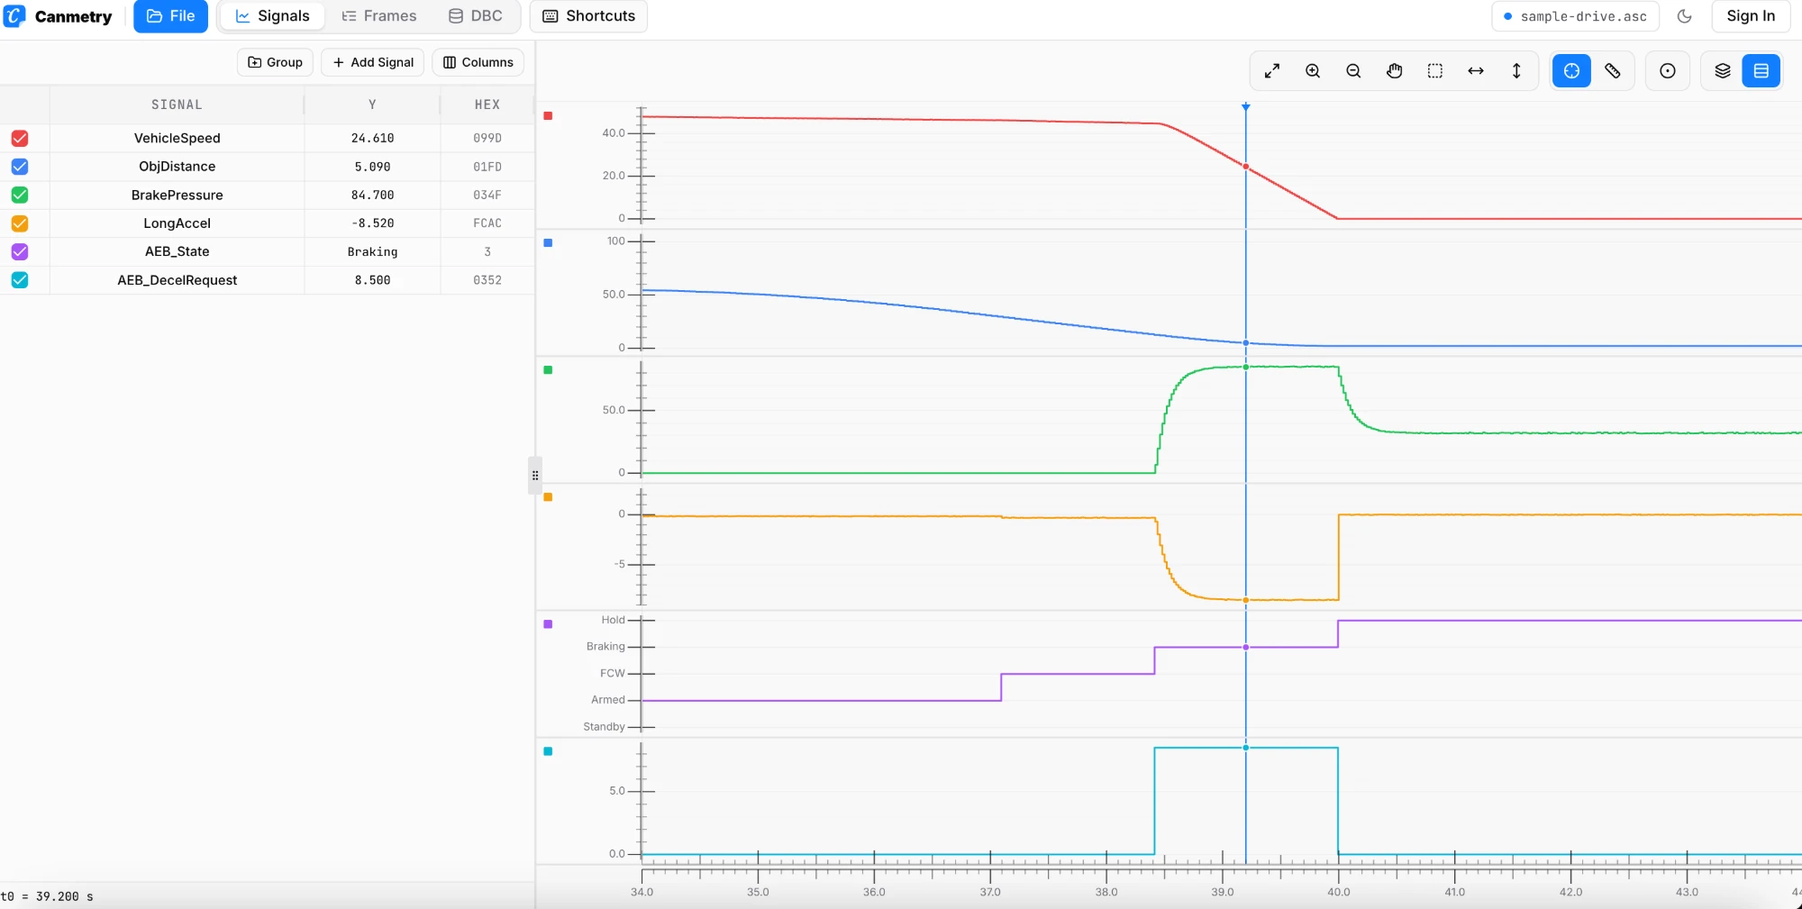Activate the pan hand tool
Viewport: 1802px width, 909px height.
(1395, 71)
